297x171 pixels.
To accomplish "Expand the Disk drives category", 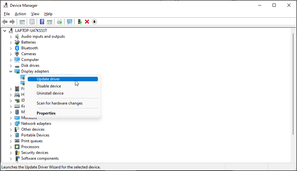I will 11,66.
